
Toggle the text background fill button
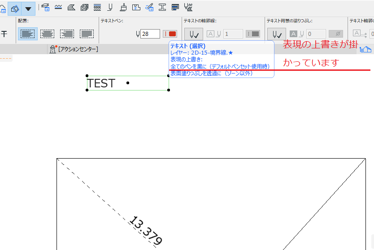(277, 34)
